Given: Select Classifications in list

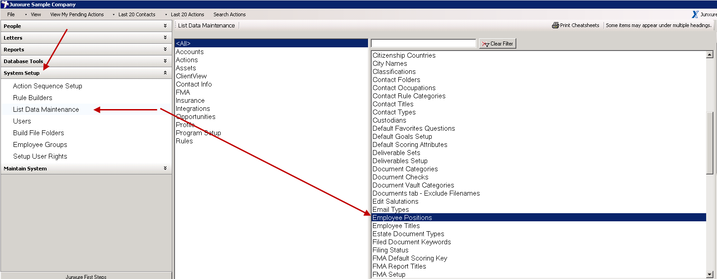Looking at the screenshot, I should [394, 72].
